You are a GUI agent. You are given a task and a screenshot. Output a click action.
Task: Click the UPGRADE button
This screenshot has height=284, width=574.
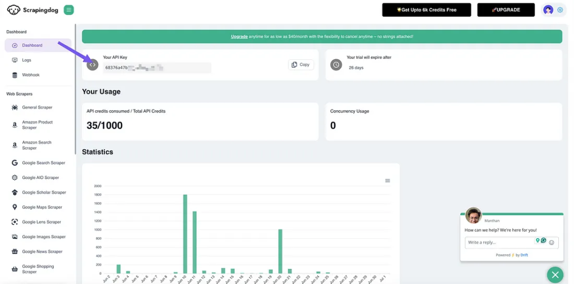506,10
